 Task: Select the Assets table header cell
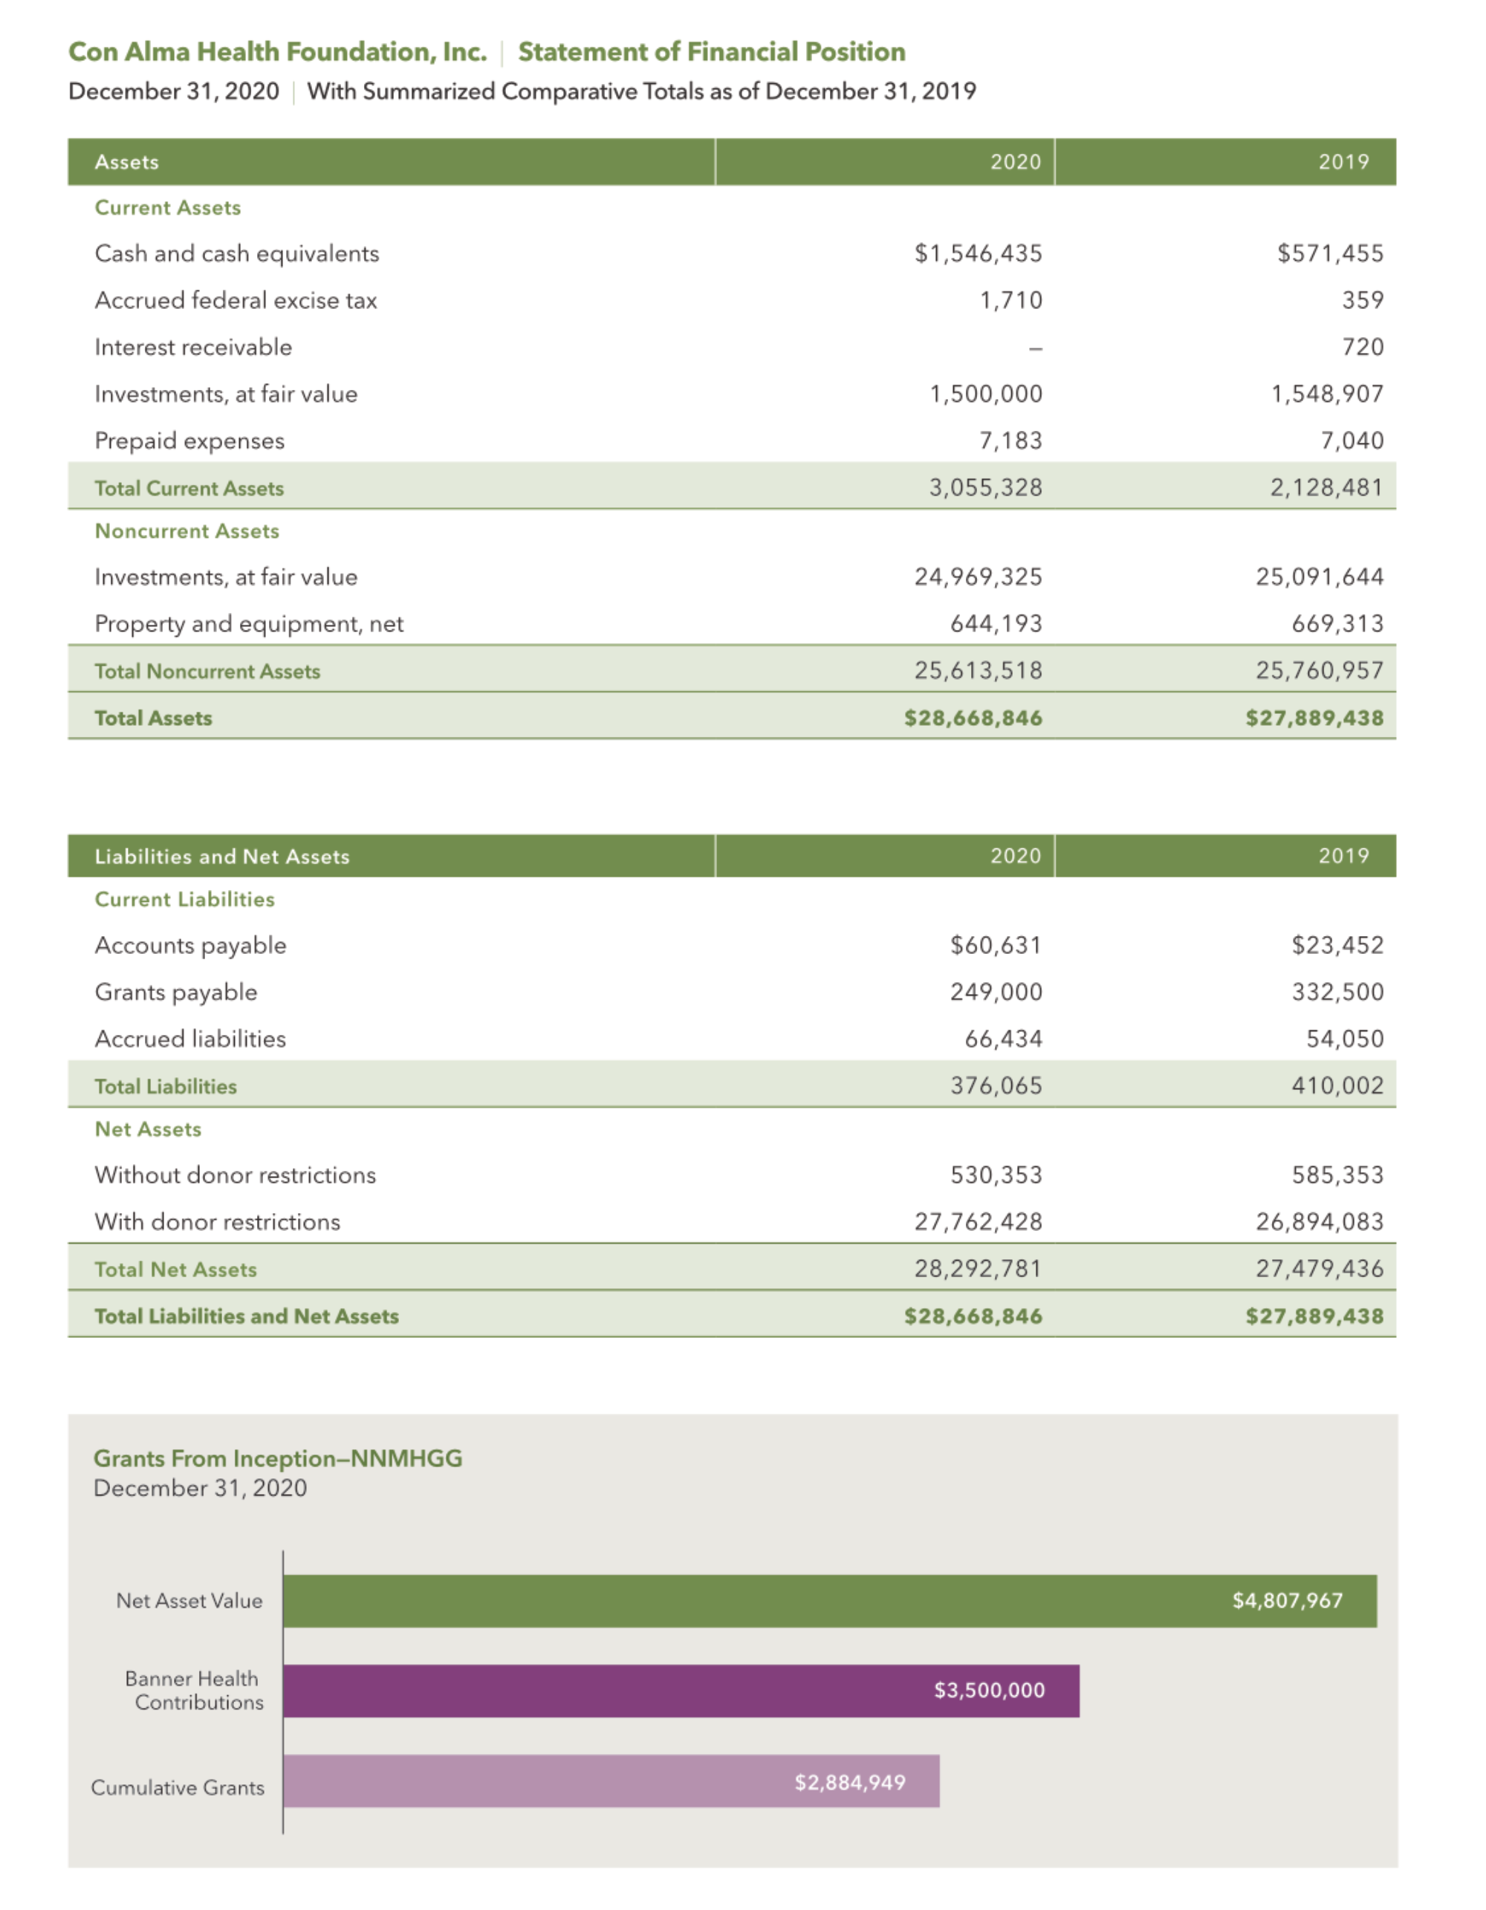click(128, 163)
